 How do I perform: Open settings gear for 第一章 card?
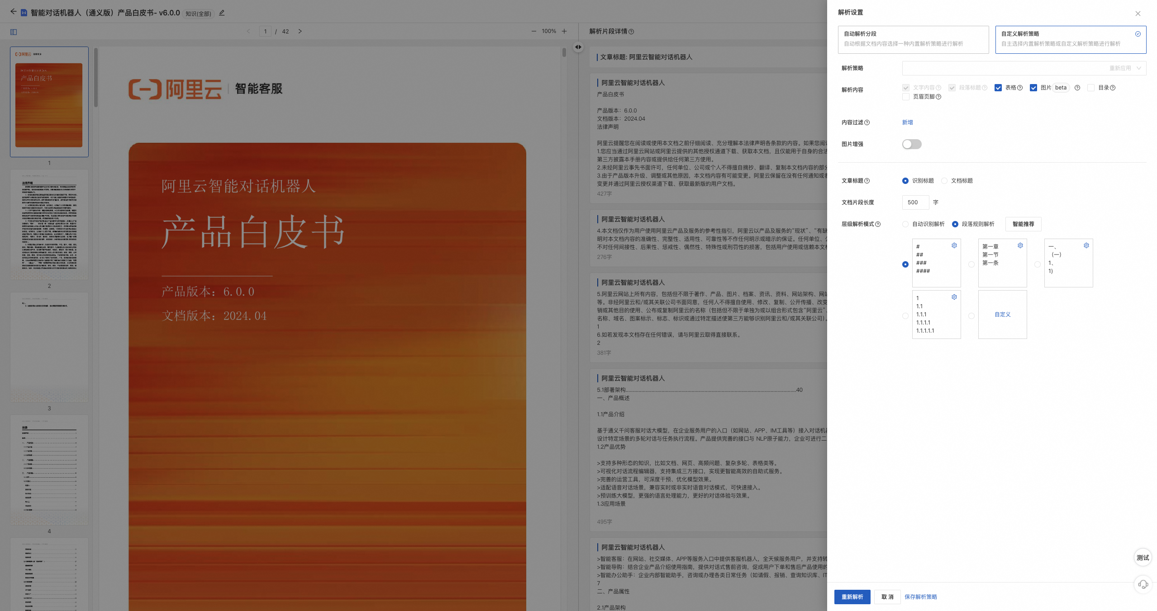tap(1020, 245)
